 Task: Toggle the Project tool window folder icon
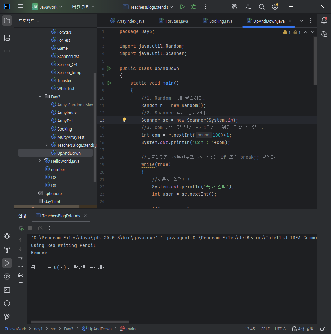[x=7, y=21]
